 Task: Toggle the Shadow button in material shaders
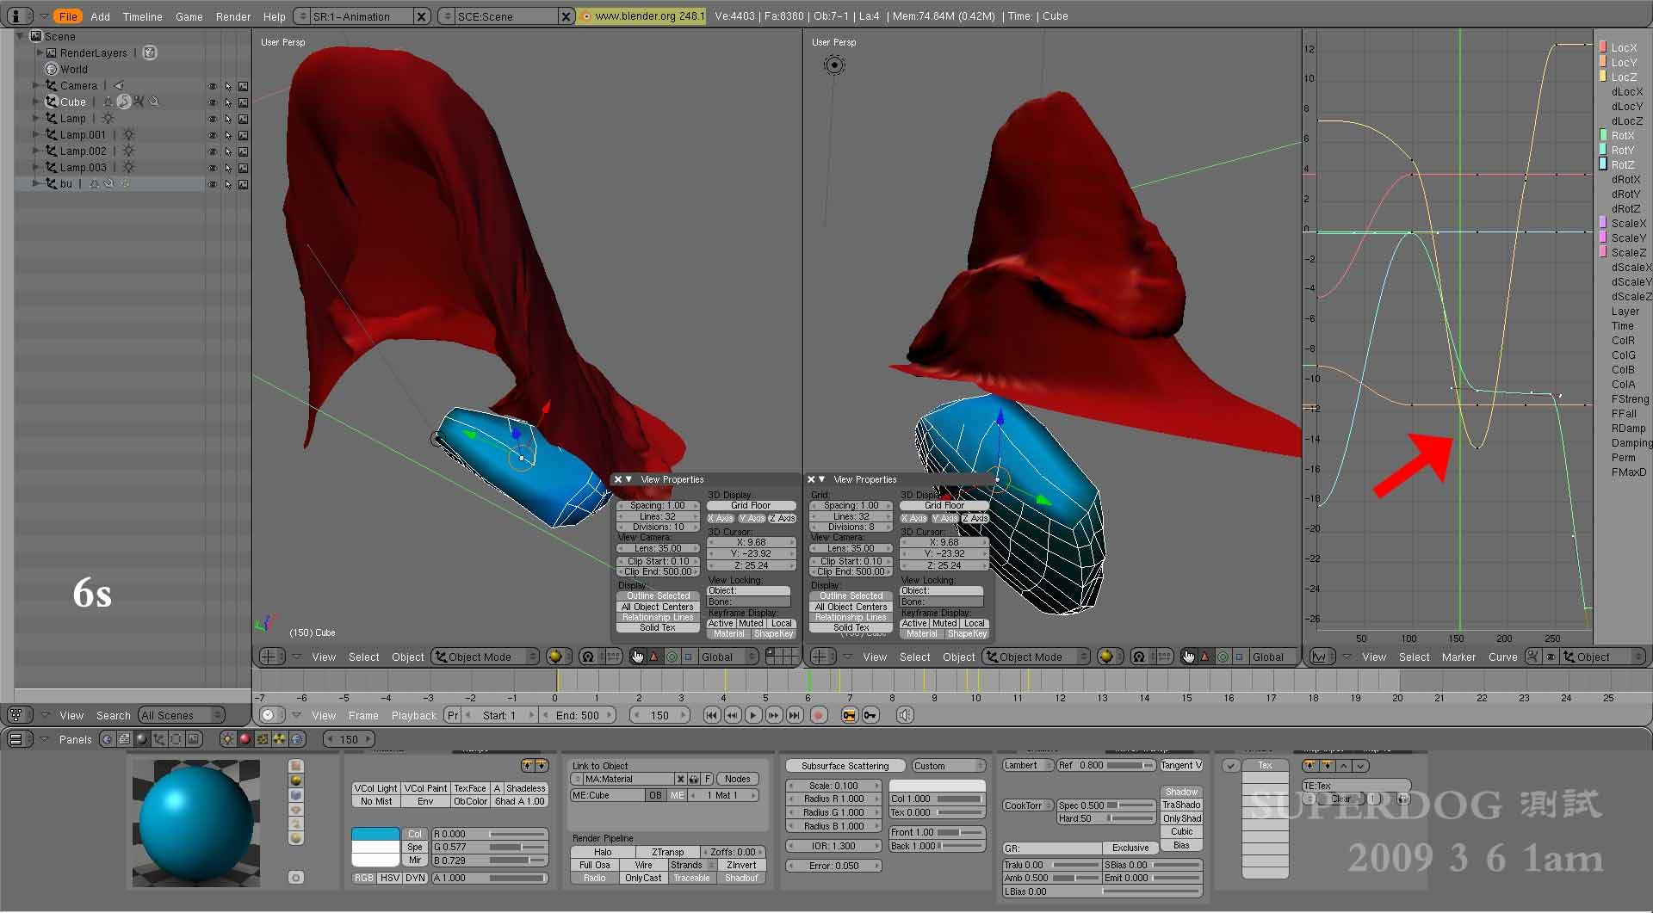coord(1180,792)
